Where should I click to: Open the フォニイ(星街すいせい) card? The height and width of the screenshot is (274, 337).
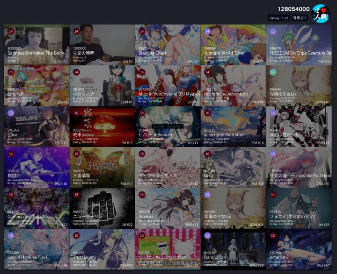click(299, 208)
